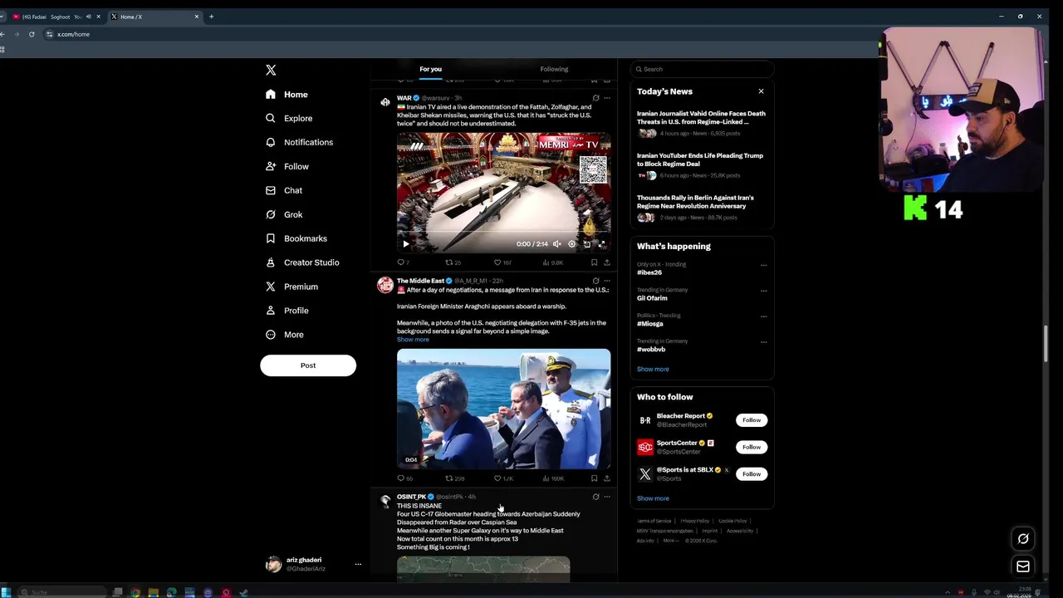Image resolution: width=1063 pixels, height=598 pixels.
Task: Share The Middle East post
Action: pos(607,478)
